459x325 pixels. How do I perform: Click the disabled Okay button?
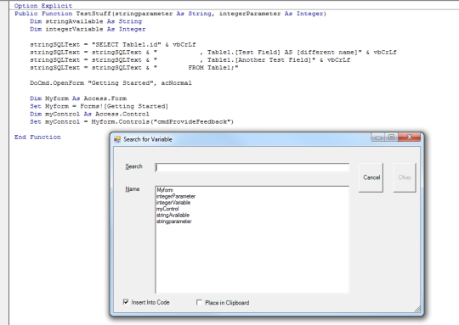click(405, 177)
